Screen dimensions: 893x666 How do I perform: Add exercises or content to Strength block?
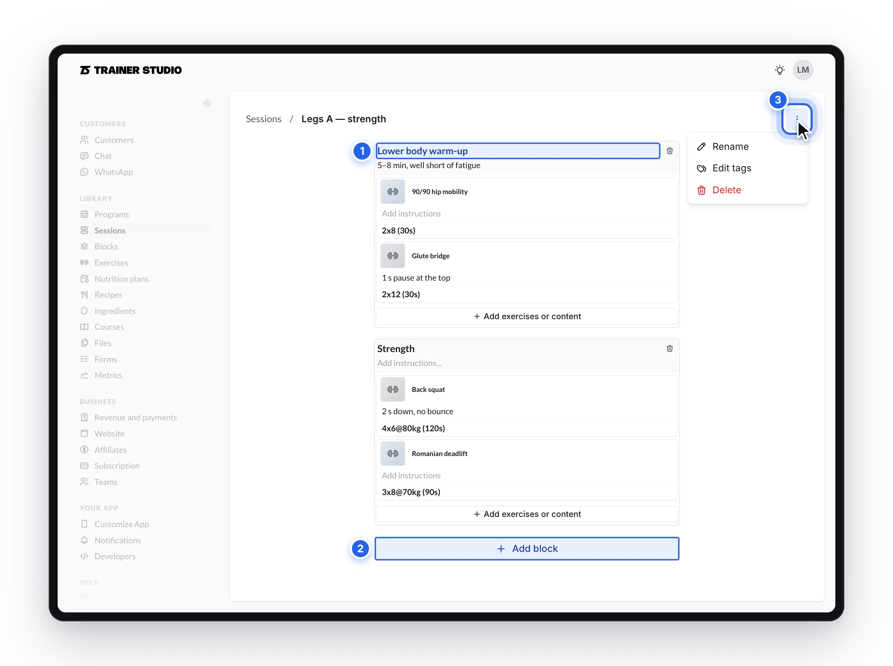point(527,514)
